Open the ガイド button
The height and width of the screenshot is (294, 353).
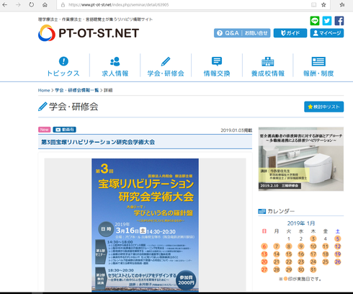(290, 33)
